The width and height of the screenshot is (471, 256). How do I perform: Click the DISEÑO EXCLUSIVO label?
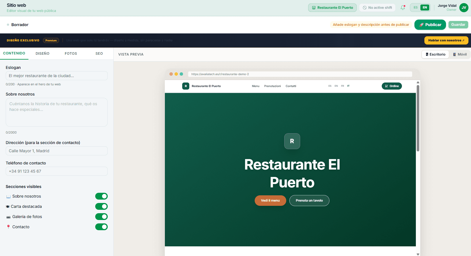pyautogui.click(x=23, y=41)
